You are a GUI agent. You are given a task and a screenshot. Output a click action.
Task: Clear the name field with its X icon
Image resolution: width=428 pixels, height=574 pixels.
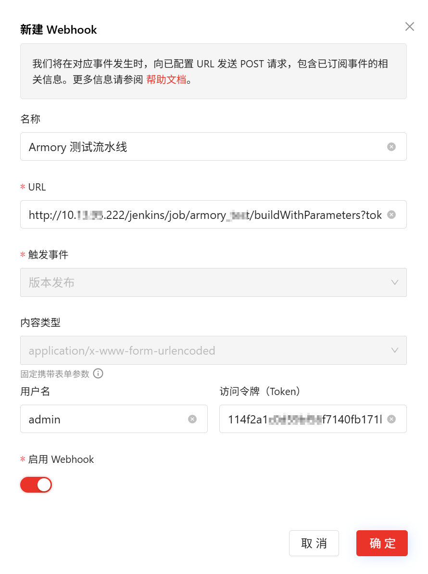click(391, 147)
